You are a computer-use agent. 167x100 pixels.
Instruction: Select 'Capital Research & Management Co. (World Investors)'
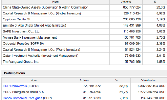[42, 49]
